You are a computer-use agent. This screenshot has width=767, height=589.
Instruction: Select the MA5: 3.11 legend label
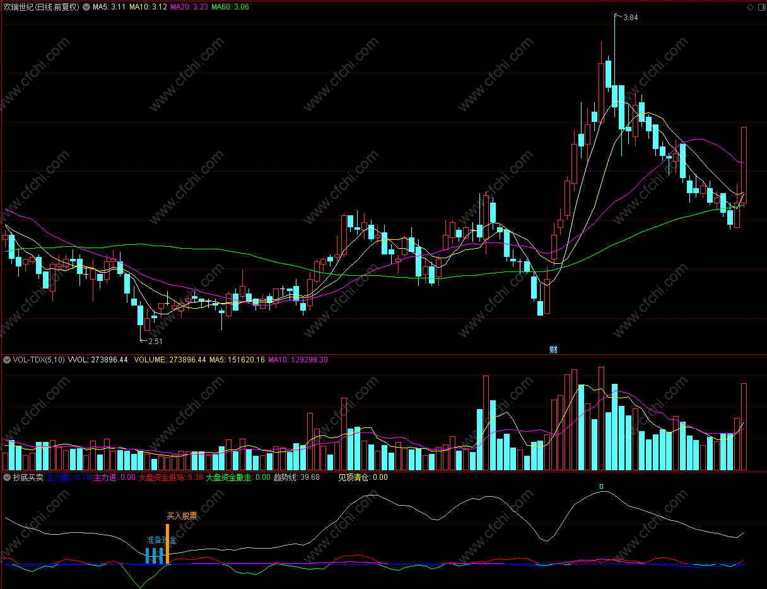point(108,7)
